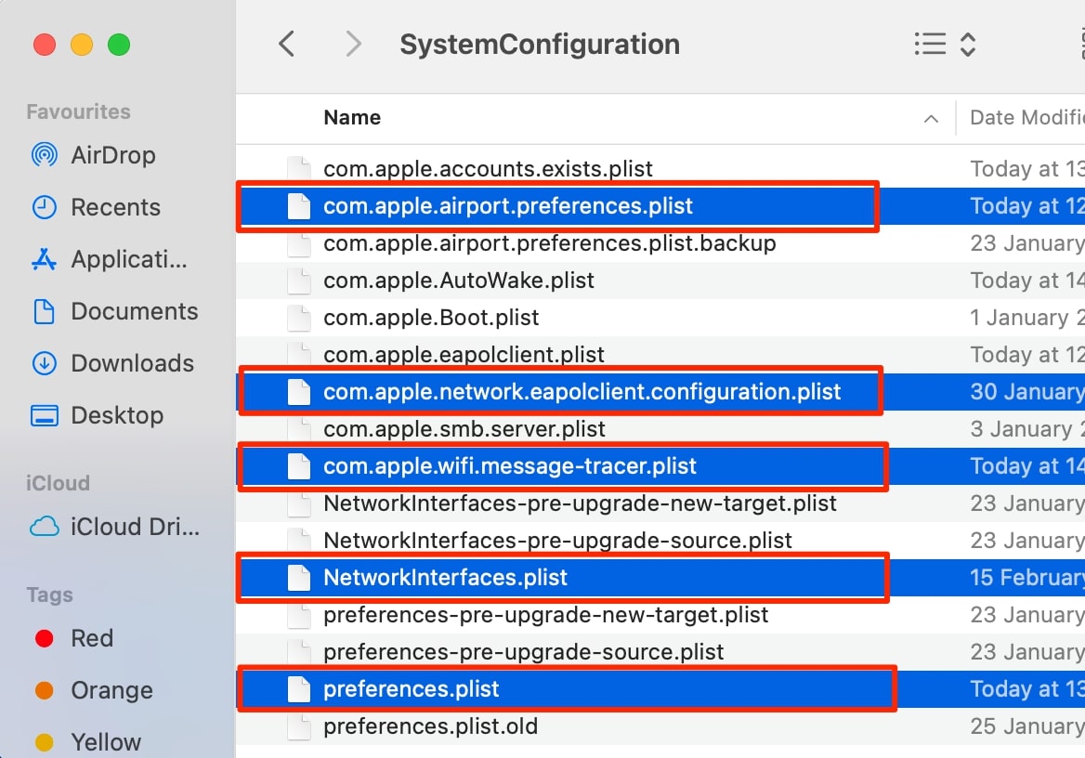
Task: Go forward with the right chevron
Action: click(354, 45)
